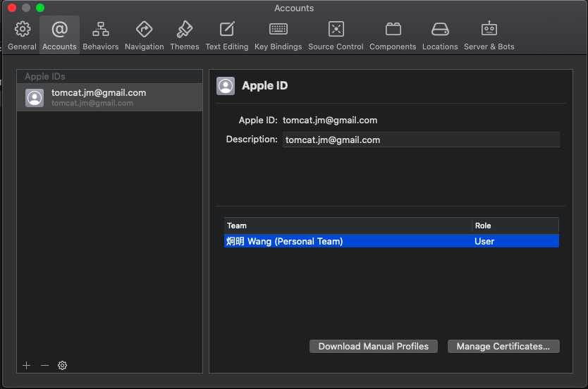Click the Apple ID header avatar icon
The width and height of the screenshot is (588, 389).
coord(226,86)
